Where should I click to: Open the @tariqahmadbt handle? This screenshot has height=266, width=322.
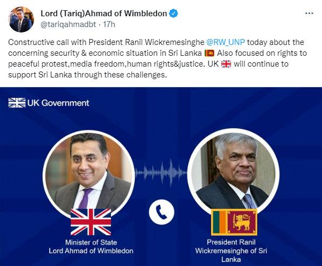[x=68, y=24]
